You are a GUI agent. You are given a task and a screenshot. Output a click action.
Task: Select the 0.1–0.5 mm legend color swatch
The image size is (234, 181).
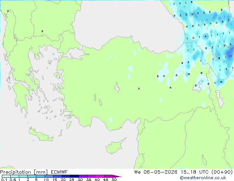[x=6, y=176]
